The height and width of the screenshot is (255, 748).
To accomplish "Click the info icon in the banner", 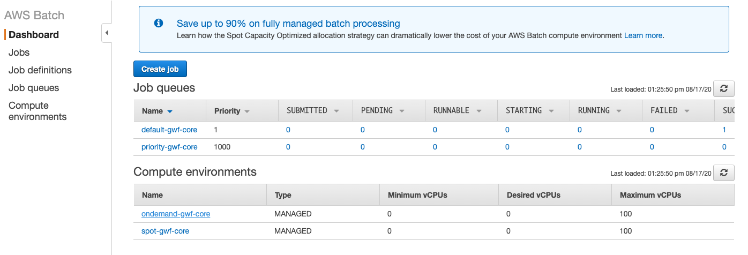I will coord(158,24).
